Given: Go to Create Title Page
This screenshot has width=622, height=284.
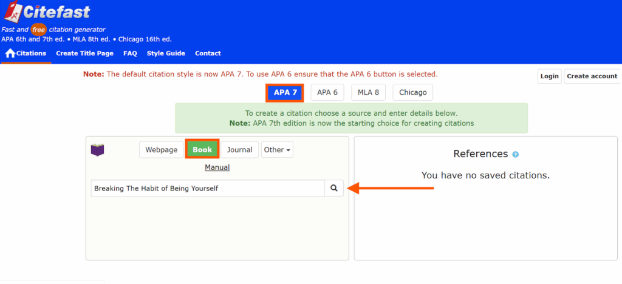Looking at the screenshot, I should pyautogui.click(x=84, y=53).
